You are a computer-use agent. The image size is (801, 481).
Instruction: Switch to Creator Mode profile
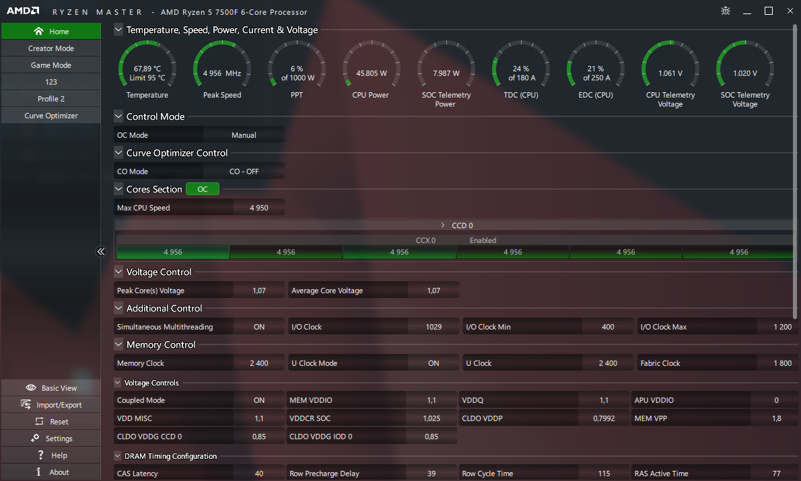[51, 48]
